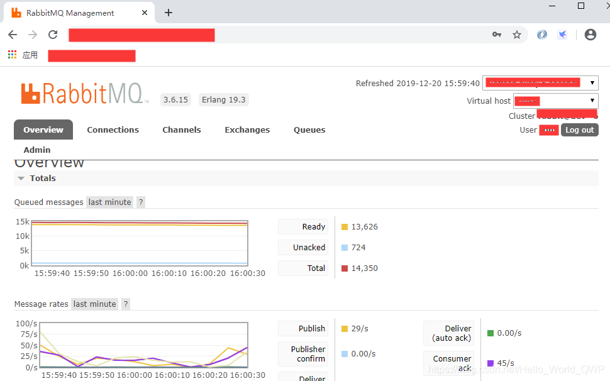Click the 3.6.15 version badge
Image resolution: width=610 pixels, height=381 pixels.
(175, 99)
